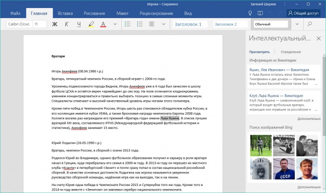326x193 pixels.
Task: Close the Интеллектуальный поиск pane
Action: pyautogui.click(x=318, y=39)
